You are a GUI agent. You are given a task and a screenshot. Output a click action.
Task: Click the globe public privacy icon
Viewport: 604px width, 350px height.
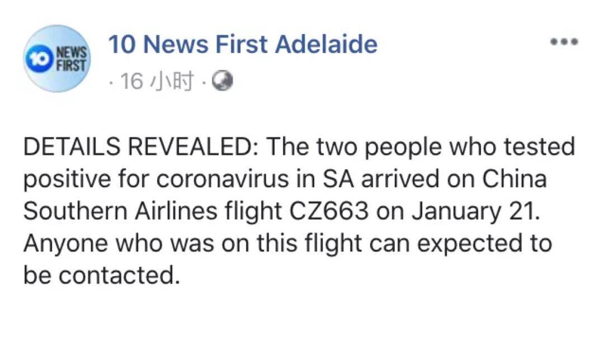223,81
